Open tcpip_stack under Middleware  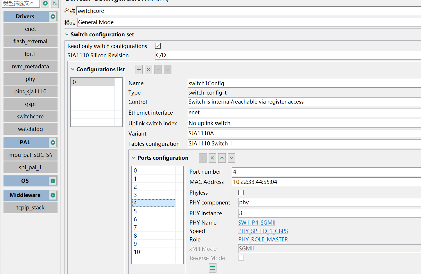(x=30, y=207)
